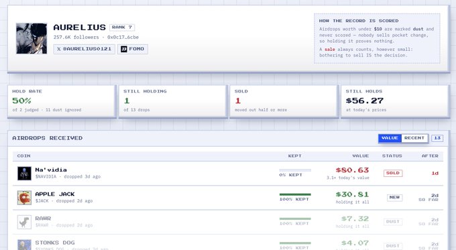Open the Na'vidia coin name

tap(51, 170)
